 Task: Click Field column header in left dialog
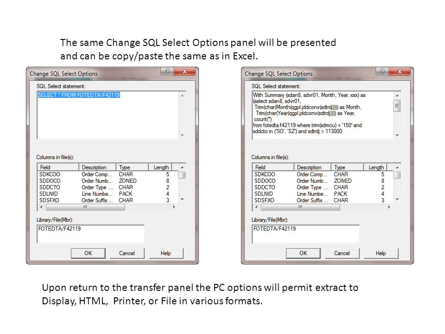[x=58, y=167]
